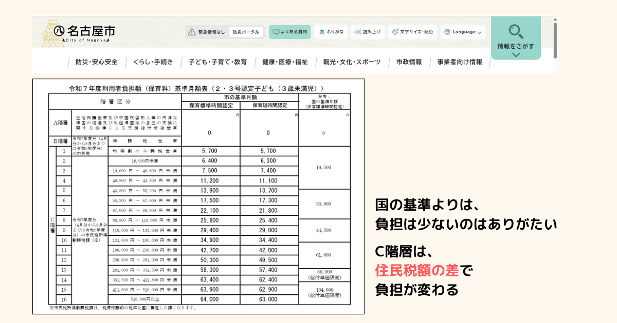This screenshot has height=323, width=617.
Task: Open 事業者向け情報 menu
Action: (460, 62)
